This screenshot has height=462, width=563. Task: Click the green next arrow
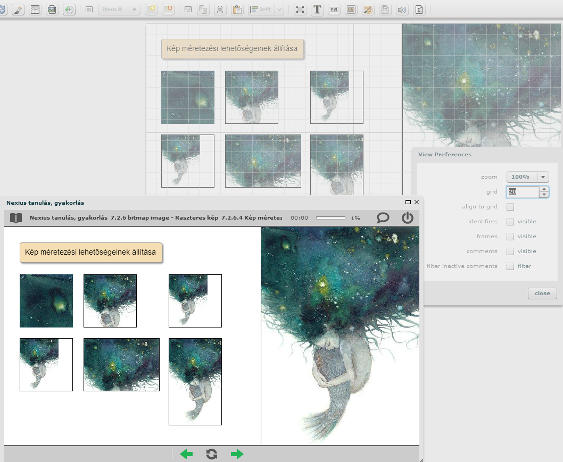(237, 454)
